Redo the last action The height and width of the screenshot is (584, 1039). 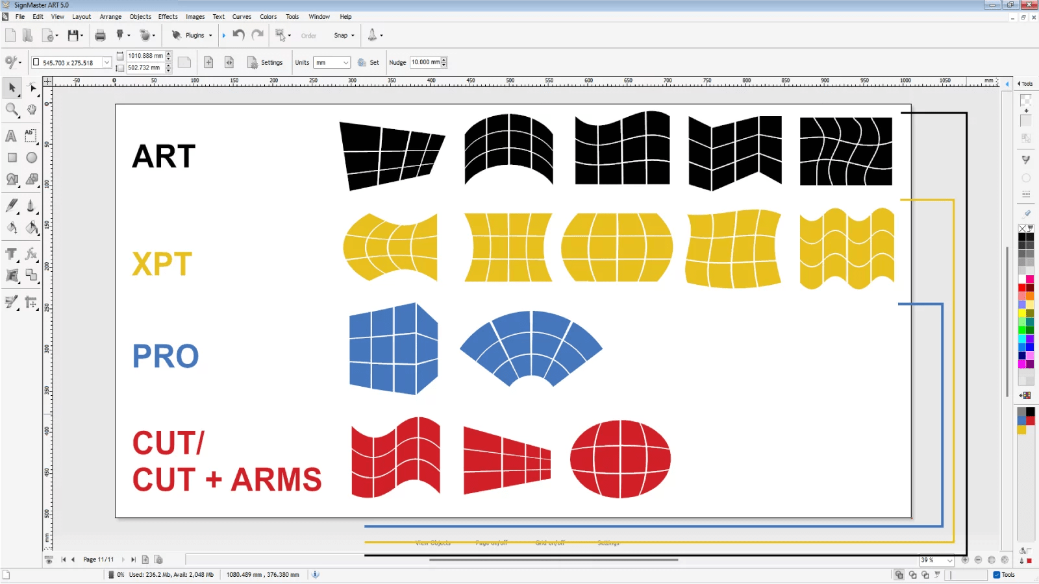pyautogui.click(x=258, y=35)
